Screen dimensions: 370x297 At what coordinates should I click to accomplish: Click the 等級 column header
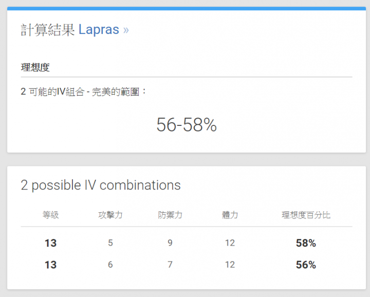tap(50, 215)
